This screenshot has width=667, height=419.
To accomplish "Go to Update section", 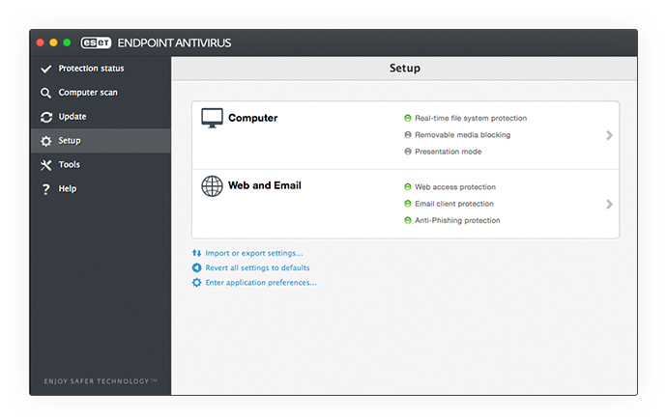I will click(101, 117).
